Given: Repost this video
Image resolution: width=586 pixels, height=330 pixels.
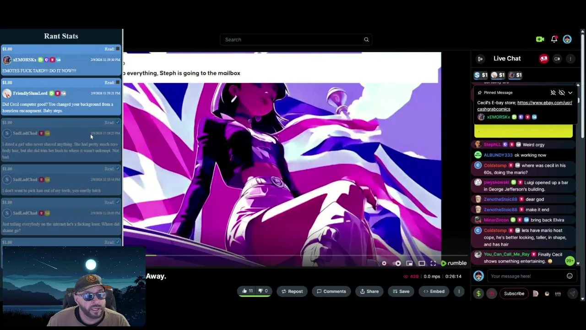Looking at the screenshot, I should (x=292, y=291).
